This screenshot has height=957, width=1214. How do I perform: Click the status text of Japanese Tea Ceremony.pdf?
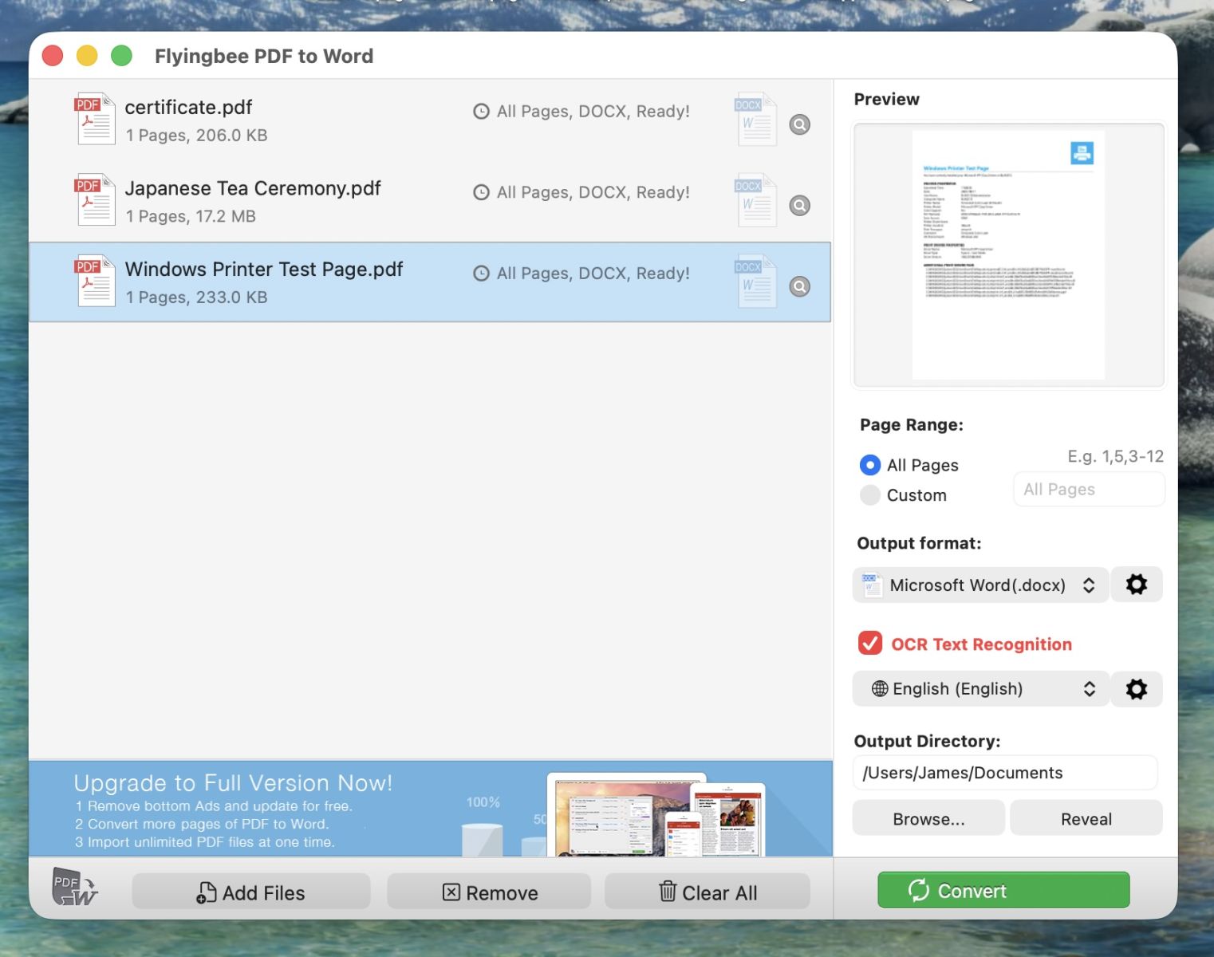(593, 192)
